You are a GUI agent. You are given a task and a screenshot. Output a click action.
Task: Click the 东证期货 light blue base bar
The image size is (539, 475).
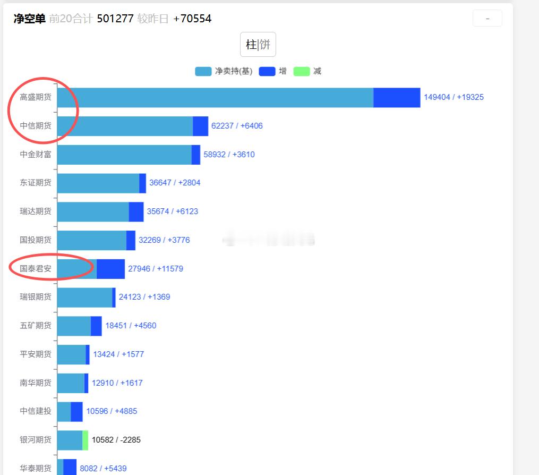click(98, 183)
